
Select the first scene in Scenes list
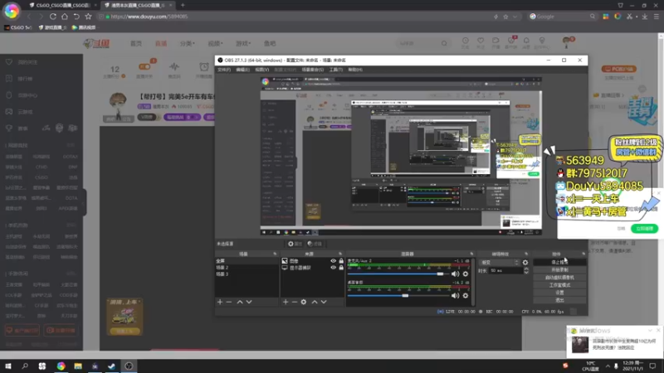[x=247, y=261]
